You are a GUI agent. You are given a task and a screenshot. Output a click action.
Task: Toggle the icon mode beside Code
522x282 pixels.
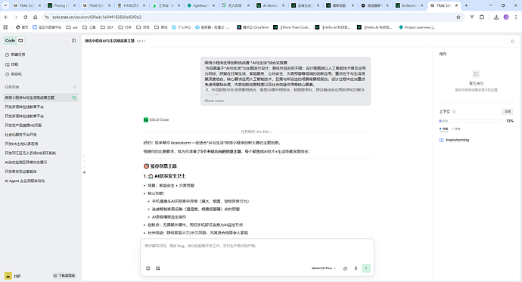[x=20, y=41]
